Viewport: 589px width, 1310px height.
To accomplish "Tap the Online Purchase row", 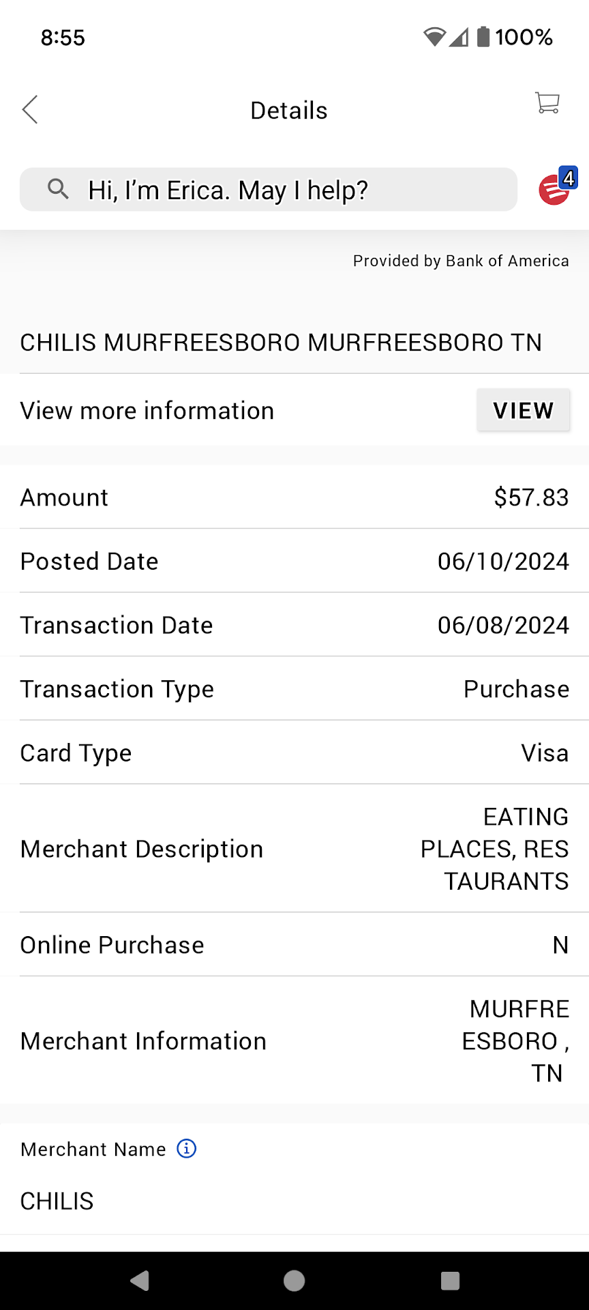I will coord(294,945).
